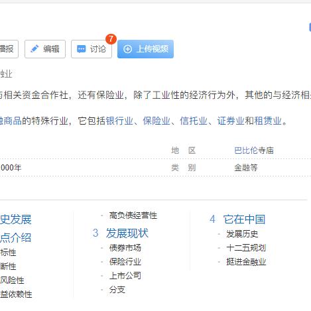
Task: Click the 编辑 edit button
Action: click(x=45, y=49)
